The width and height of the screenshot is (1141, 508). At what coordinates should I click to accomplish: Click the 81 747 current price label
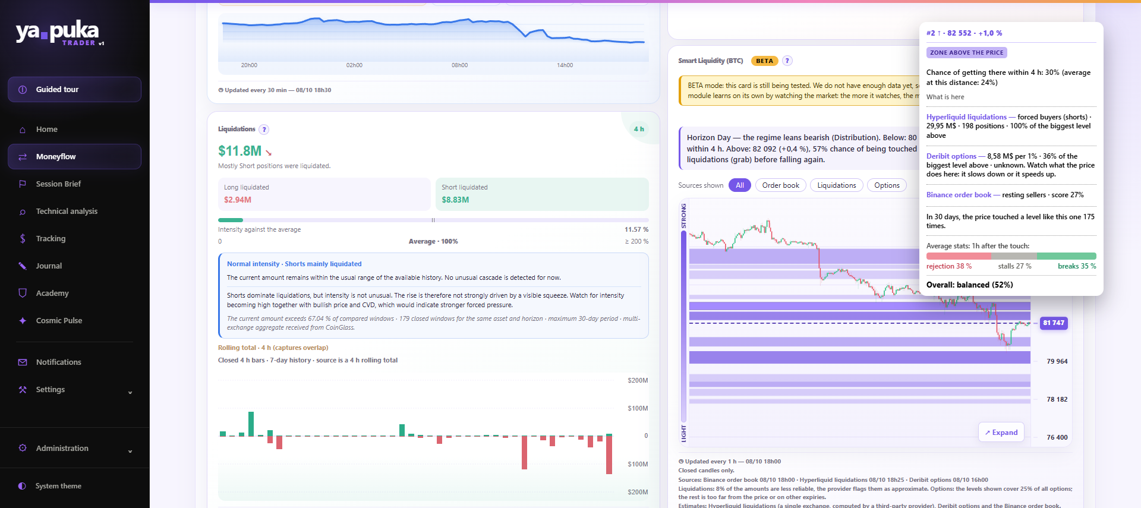click(1054, 323)
